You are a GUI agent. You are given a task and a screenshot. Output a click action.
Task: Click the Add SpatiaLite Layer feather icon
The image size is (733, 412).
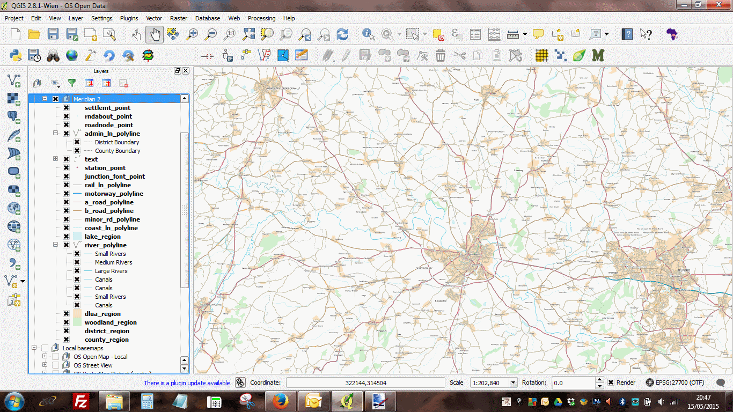14,135
